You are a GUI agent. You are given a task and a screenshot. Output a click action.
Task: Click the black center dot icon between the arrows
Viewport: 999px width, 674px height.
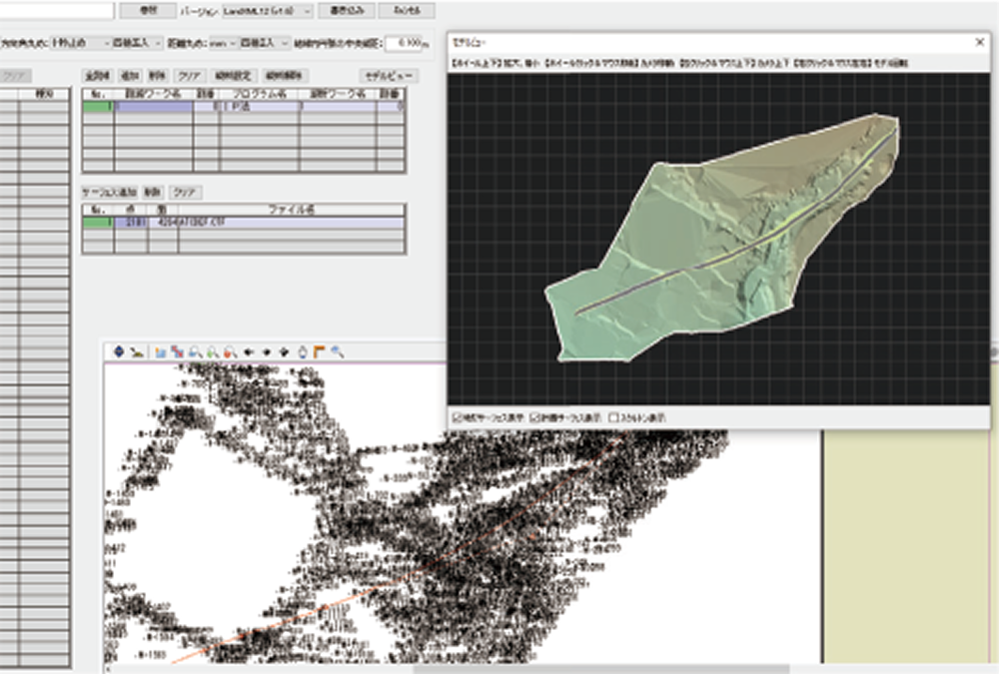[267, 351]
